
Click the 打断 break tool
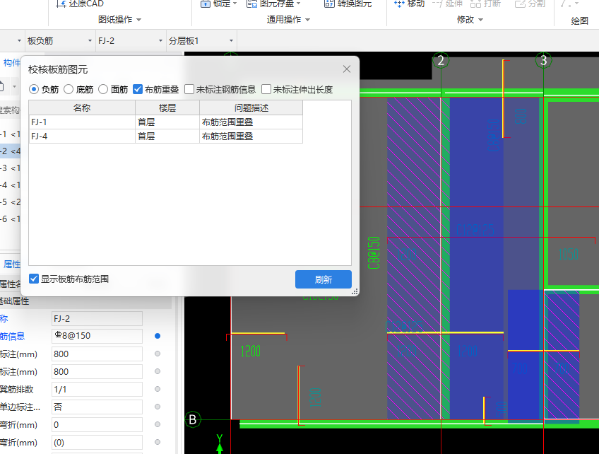pyautogui.click(x=485, y=4)
